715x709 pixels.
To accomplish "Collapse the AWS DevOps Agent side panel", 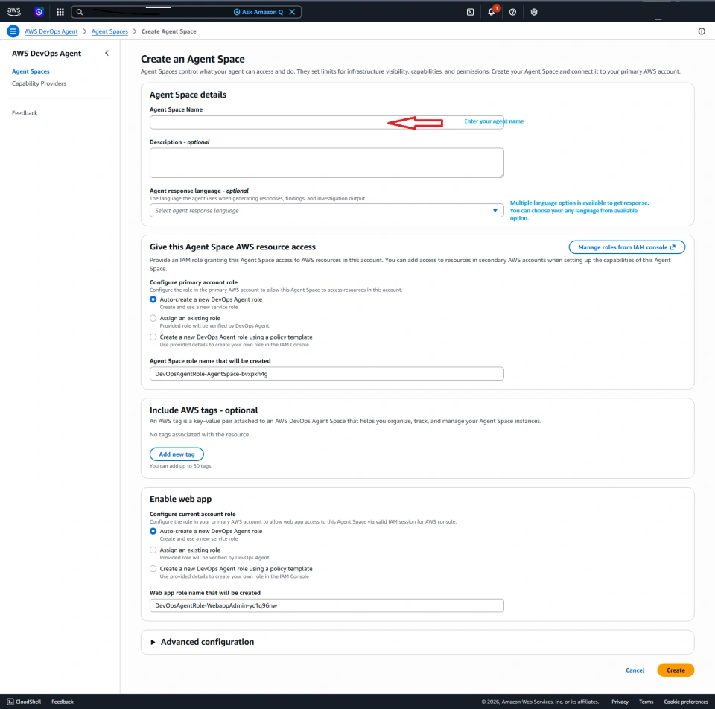I will [x=107, y=54].
